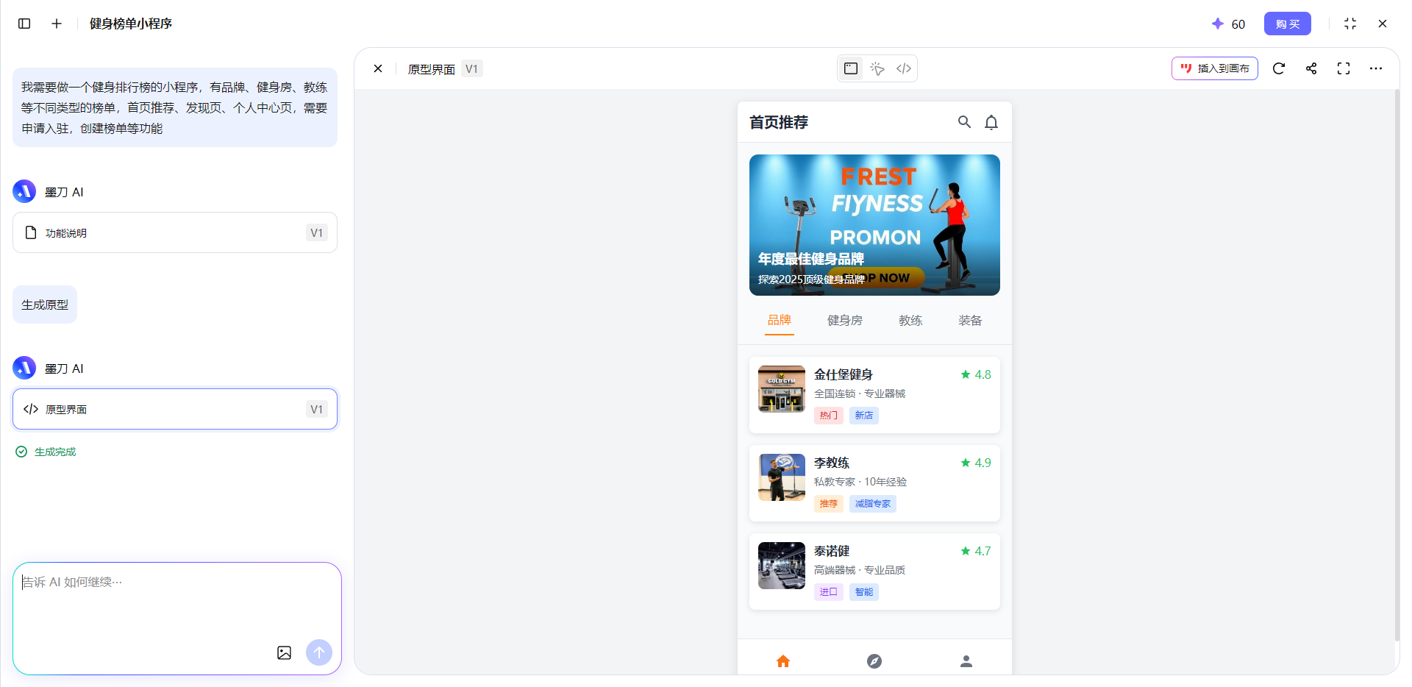Switch to preview mode icon
The height and width of the screenshot is (687, 1412).
(851, 68)
